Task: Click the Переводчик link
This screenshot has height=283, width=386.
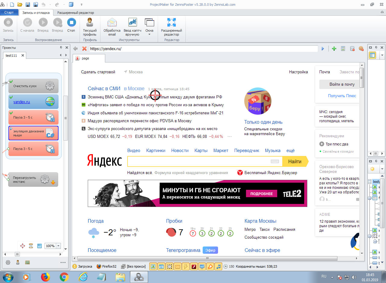Action: pos(247,151)
